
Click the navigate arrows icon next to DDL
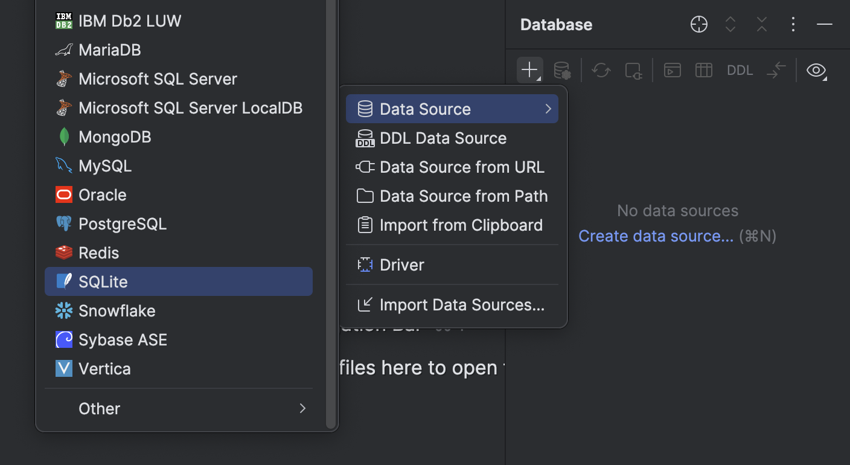click(776, 70)
